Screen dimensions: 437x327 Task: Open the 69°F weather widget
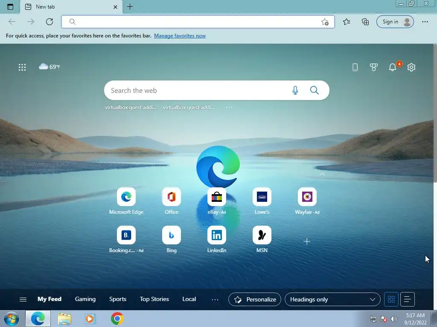tap(50, 67)
